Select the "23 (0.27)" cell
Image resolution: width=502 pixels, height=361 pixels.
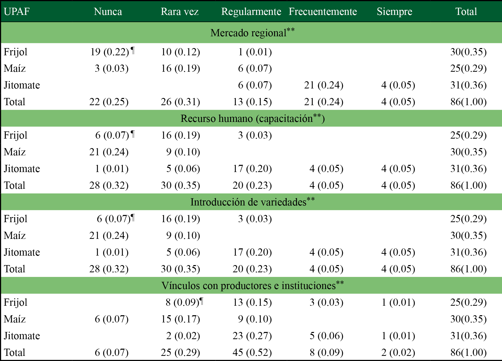pyautogui.click(x=252, y=336)
